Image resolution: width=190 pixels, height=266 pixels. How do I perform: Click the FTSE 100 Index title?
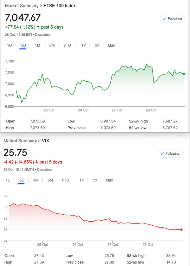(x=60, y=6)
